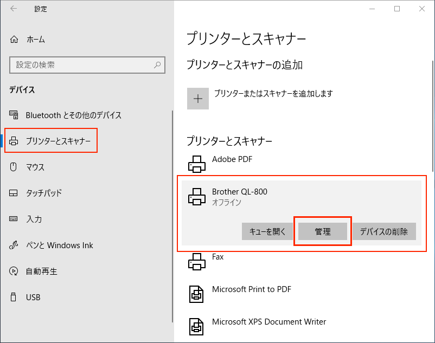Screen dimensions: 435x343
Task: Select 自動再生 in the sidebar
Action: [x=41, y=271]
